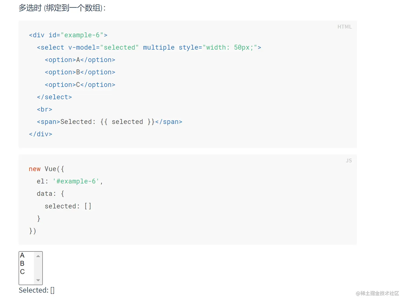Screen dimensions: 407x304
Task: Click the <br> tag in the code
Action: point(45,110)
